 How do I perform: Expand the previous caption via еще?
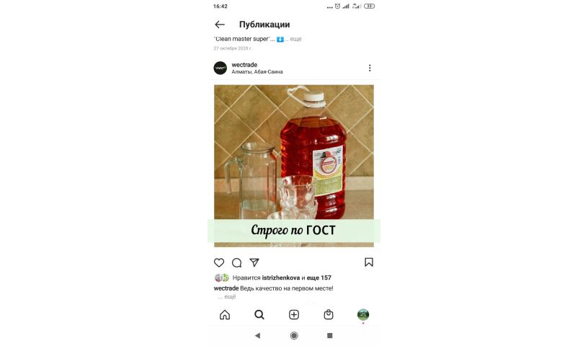(x=296, y=39)
